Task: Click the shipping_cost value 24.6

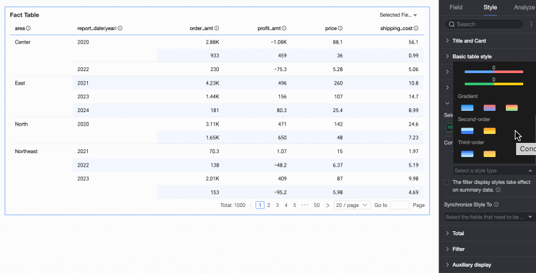Action: tap(413, 124)
